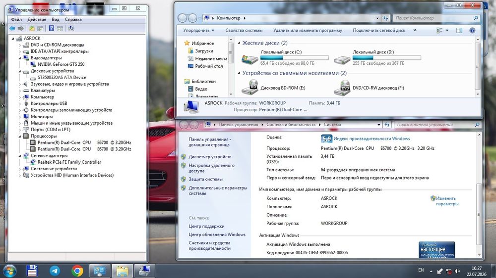Collapse Процессоры node
Viewport: 496px width, 278px height.
[x=20, y=137]
